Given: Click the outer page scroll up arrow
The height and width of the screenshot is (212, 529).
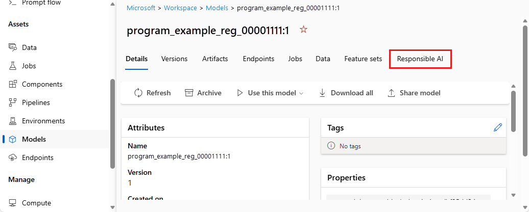Looking at the screenshot, I should (x=524, y=20).
